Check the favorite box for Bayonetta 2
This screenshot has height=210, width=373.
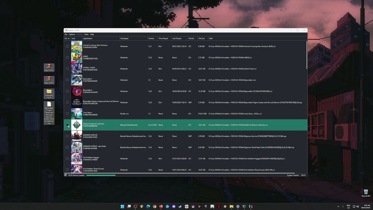point(67,80)
